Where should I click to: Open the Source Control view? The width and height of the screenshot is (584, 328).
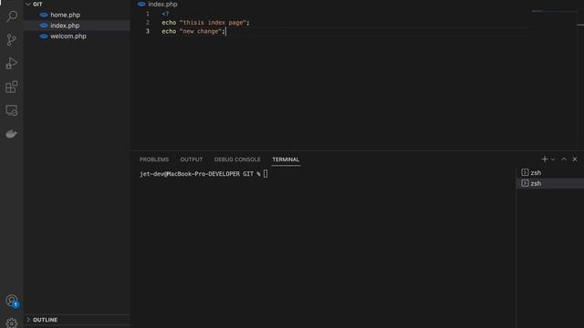[12, 40]
